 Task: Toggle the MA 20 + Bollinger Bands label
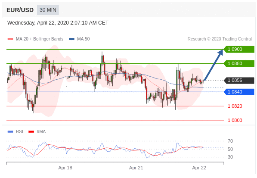(40, 39)
